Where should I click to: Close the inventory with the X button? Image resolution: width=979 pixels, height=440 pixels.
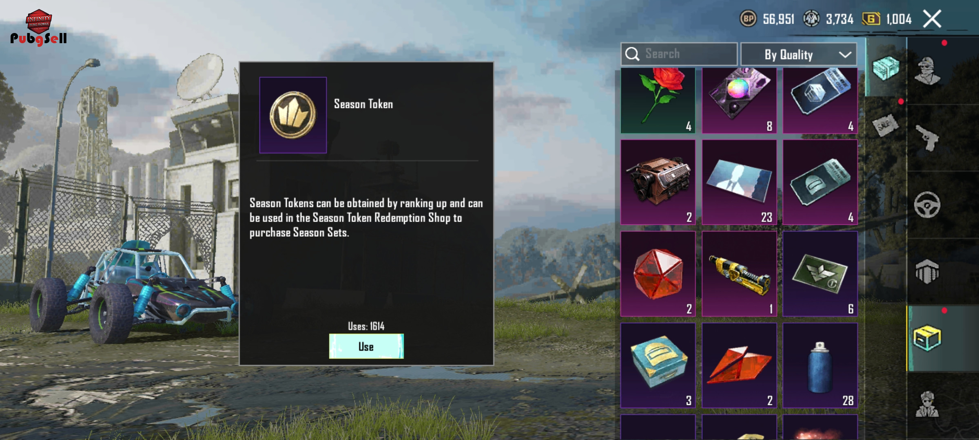coord(932,19)
